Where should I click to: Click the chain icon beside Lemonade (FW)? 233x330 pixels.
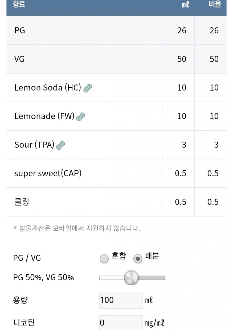point(81,117)
